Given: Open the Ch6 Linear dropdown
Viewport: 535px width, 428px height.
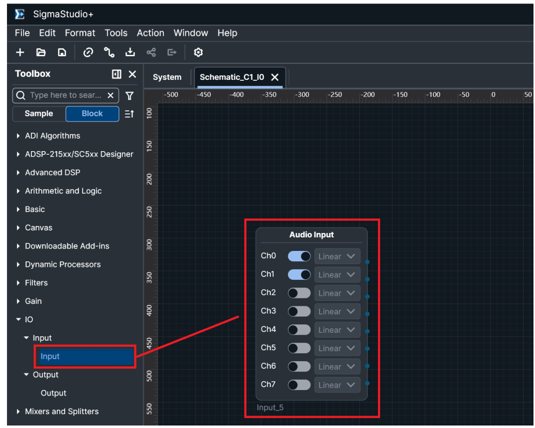Looking at the screenshot, I should [337, 367].
